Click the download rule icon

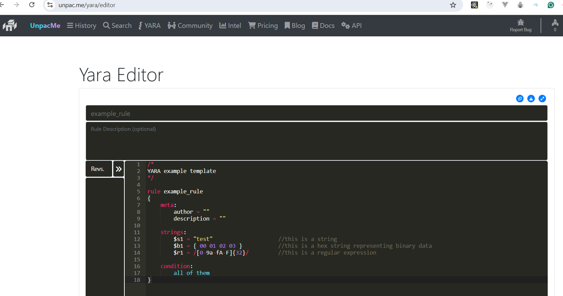click(531, 99)
